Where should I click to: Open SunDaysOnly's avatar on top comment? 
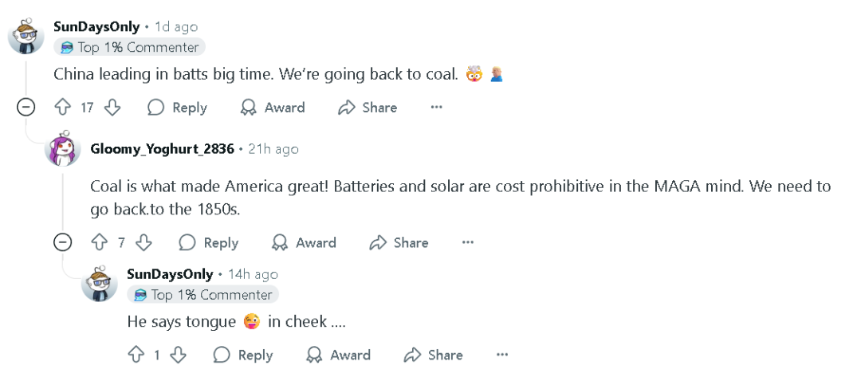pos(26,36)
